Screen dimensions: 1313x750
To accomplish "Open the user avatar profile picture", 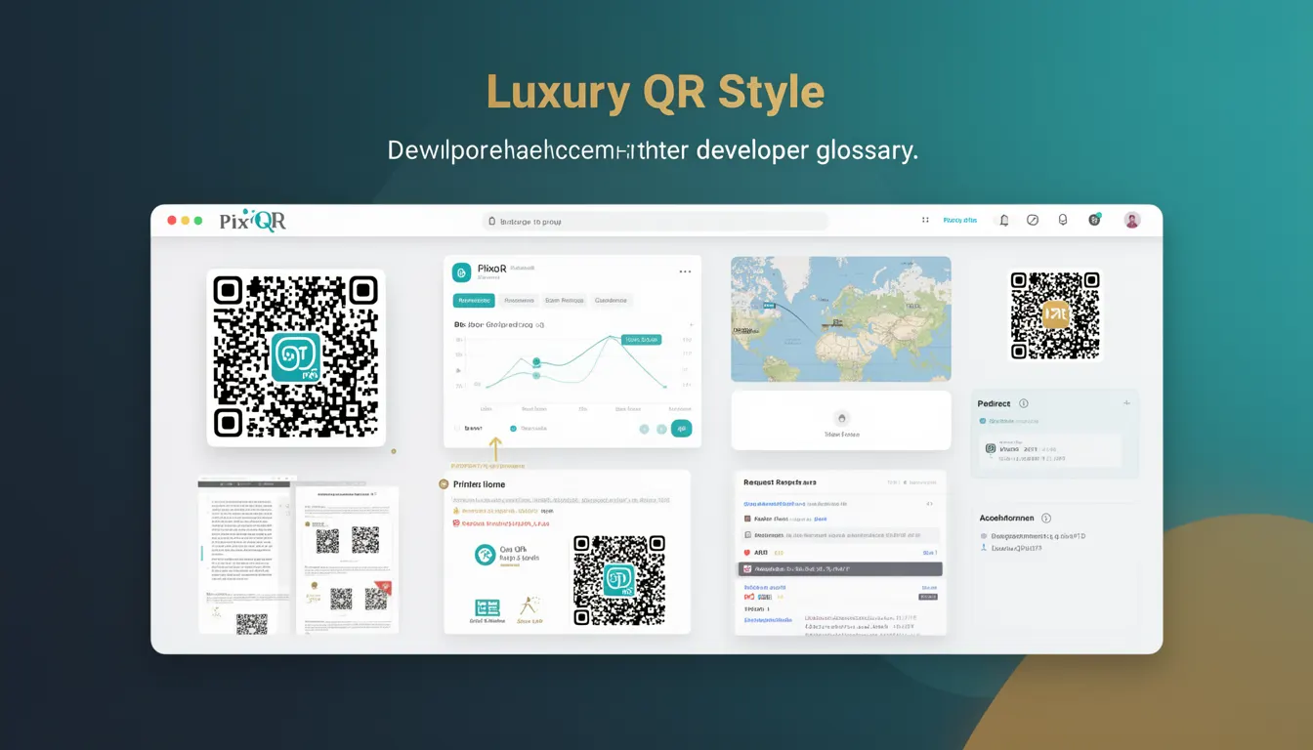I will coord(1132,221).
